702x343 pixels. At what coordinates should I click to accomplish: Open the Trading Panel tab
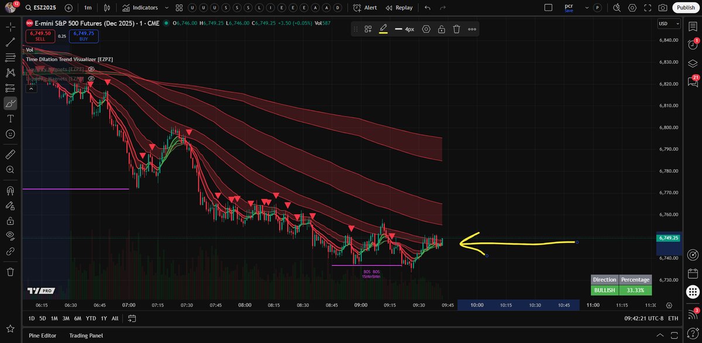pyautogui.click(x=86, y=335)
